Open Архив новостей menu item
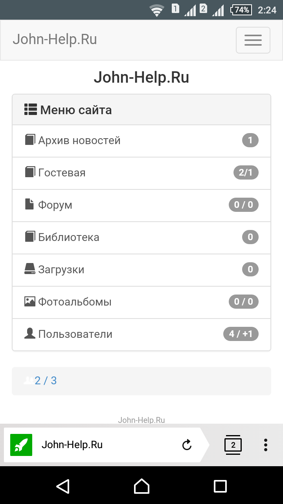Image resolution: width=283 pixels, height=504 pixels. (79, 141)
